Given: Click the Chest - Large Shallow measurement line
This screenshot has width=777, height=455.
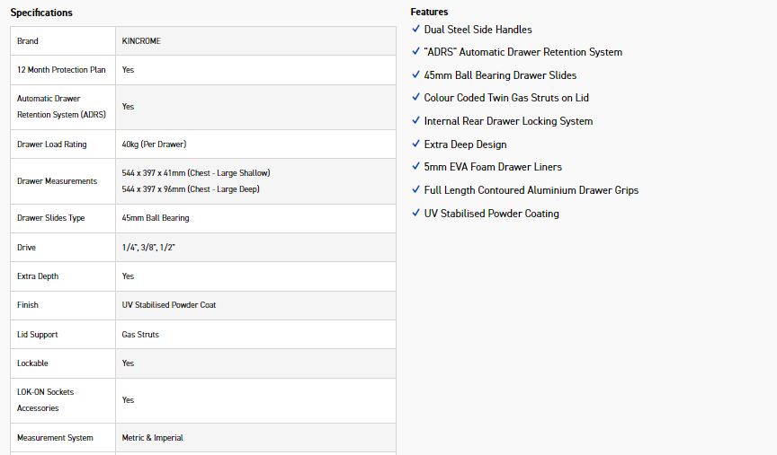Looking at the screenshot, I should pos(196,173).
